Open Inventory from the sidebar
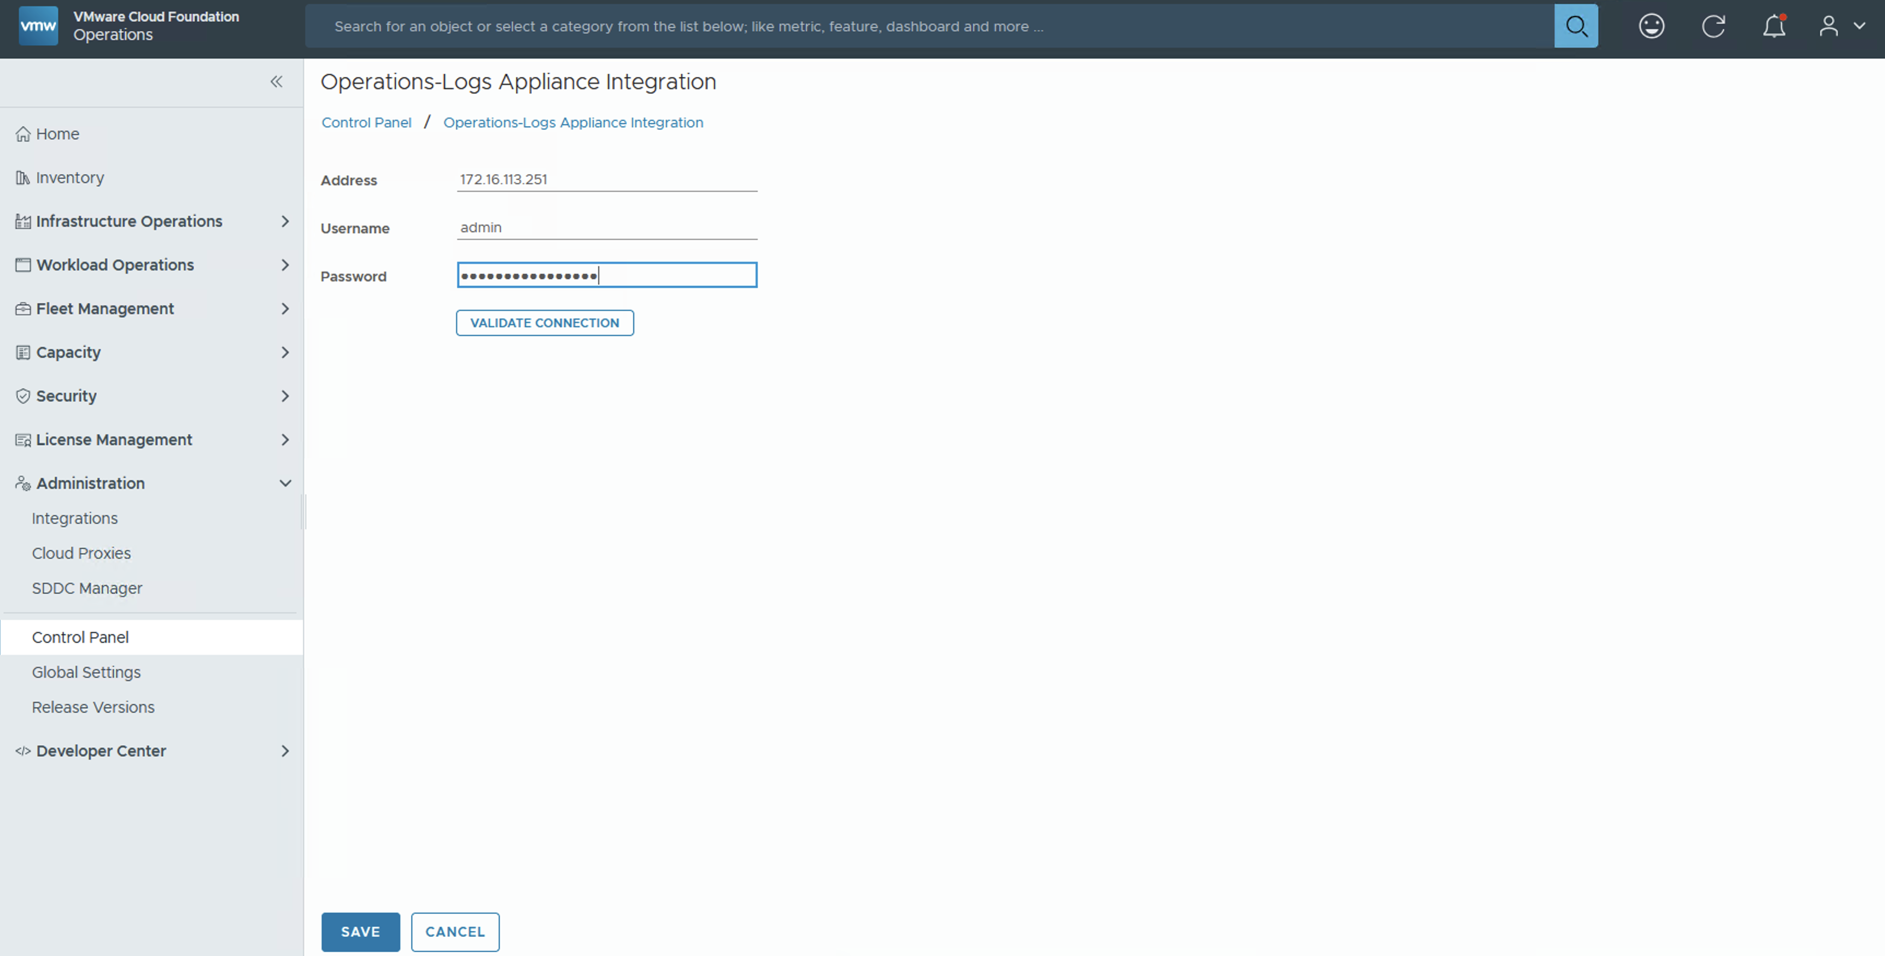The width and height of the screenshot is (1885, 956). [x=69, y=178]
